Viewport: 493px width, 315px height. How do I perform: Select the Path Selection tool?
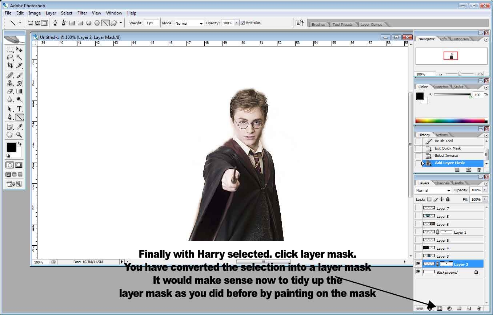10,109
